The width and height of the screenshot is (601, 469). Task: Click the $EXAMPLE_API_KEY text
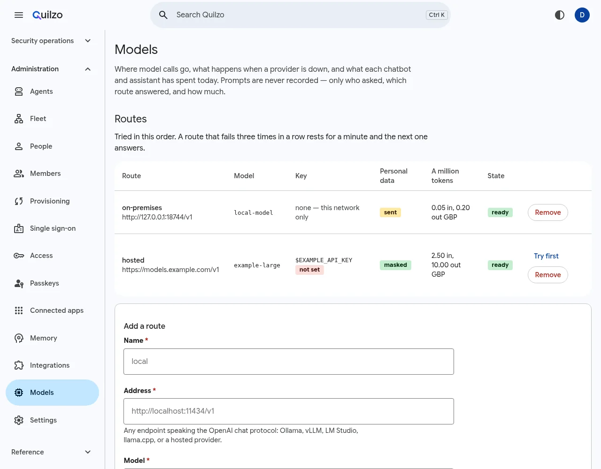click(x=324, y=260)
